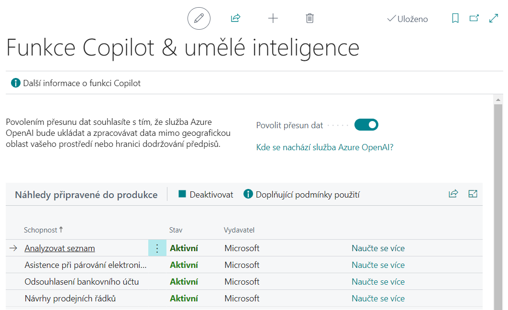Open page in new window icon
Image resolution: width=508 pixels, height=310 pixels.
pos(475,18)
